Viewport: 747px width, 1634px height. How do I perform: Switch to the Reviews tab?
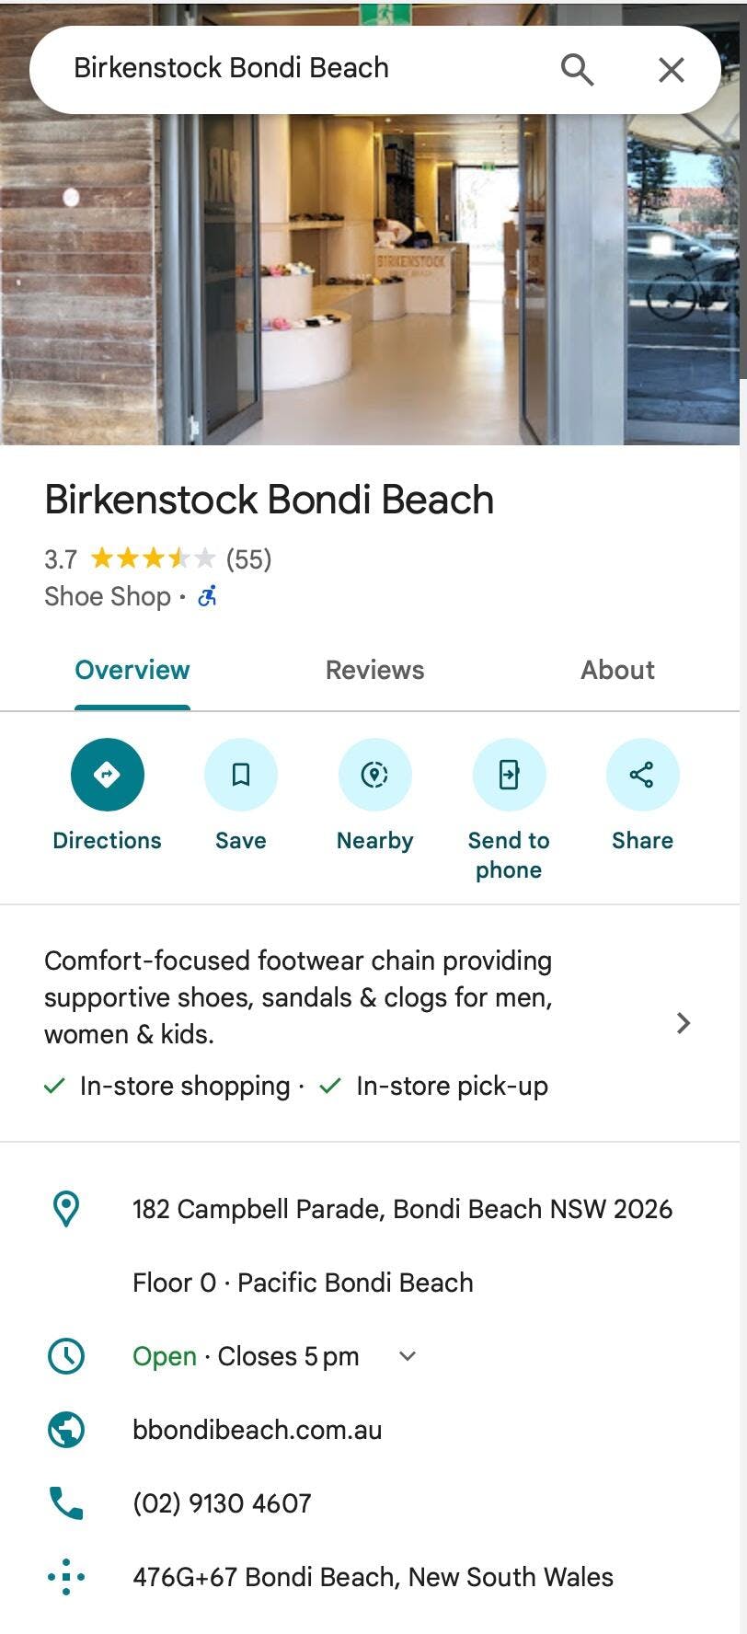[x=374, y=670]
